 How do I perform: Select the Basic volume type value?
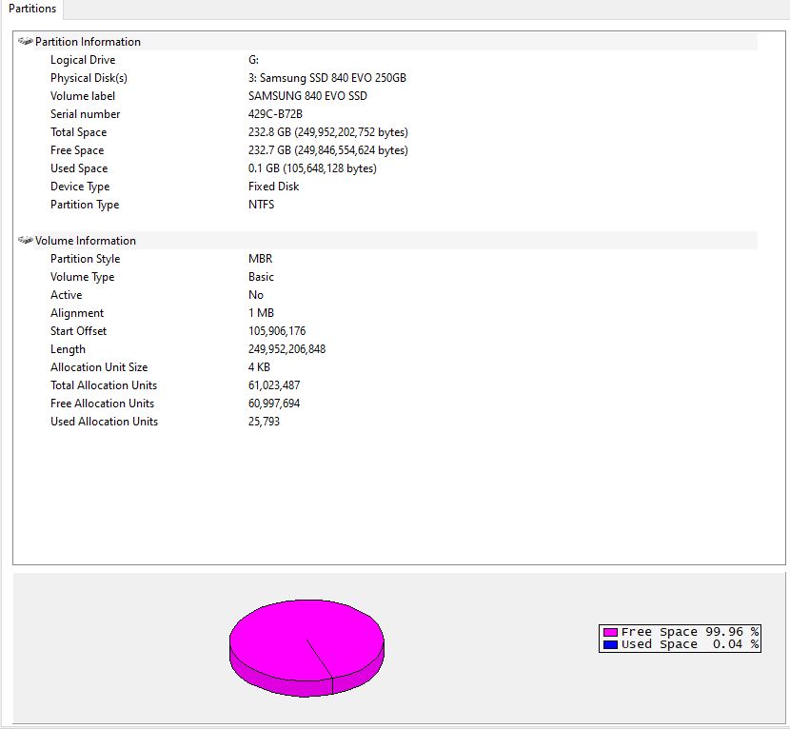(x=261, y=277)
